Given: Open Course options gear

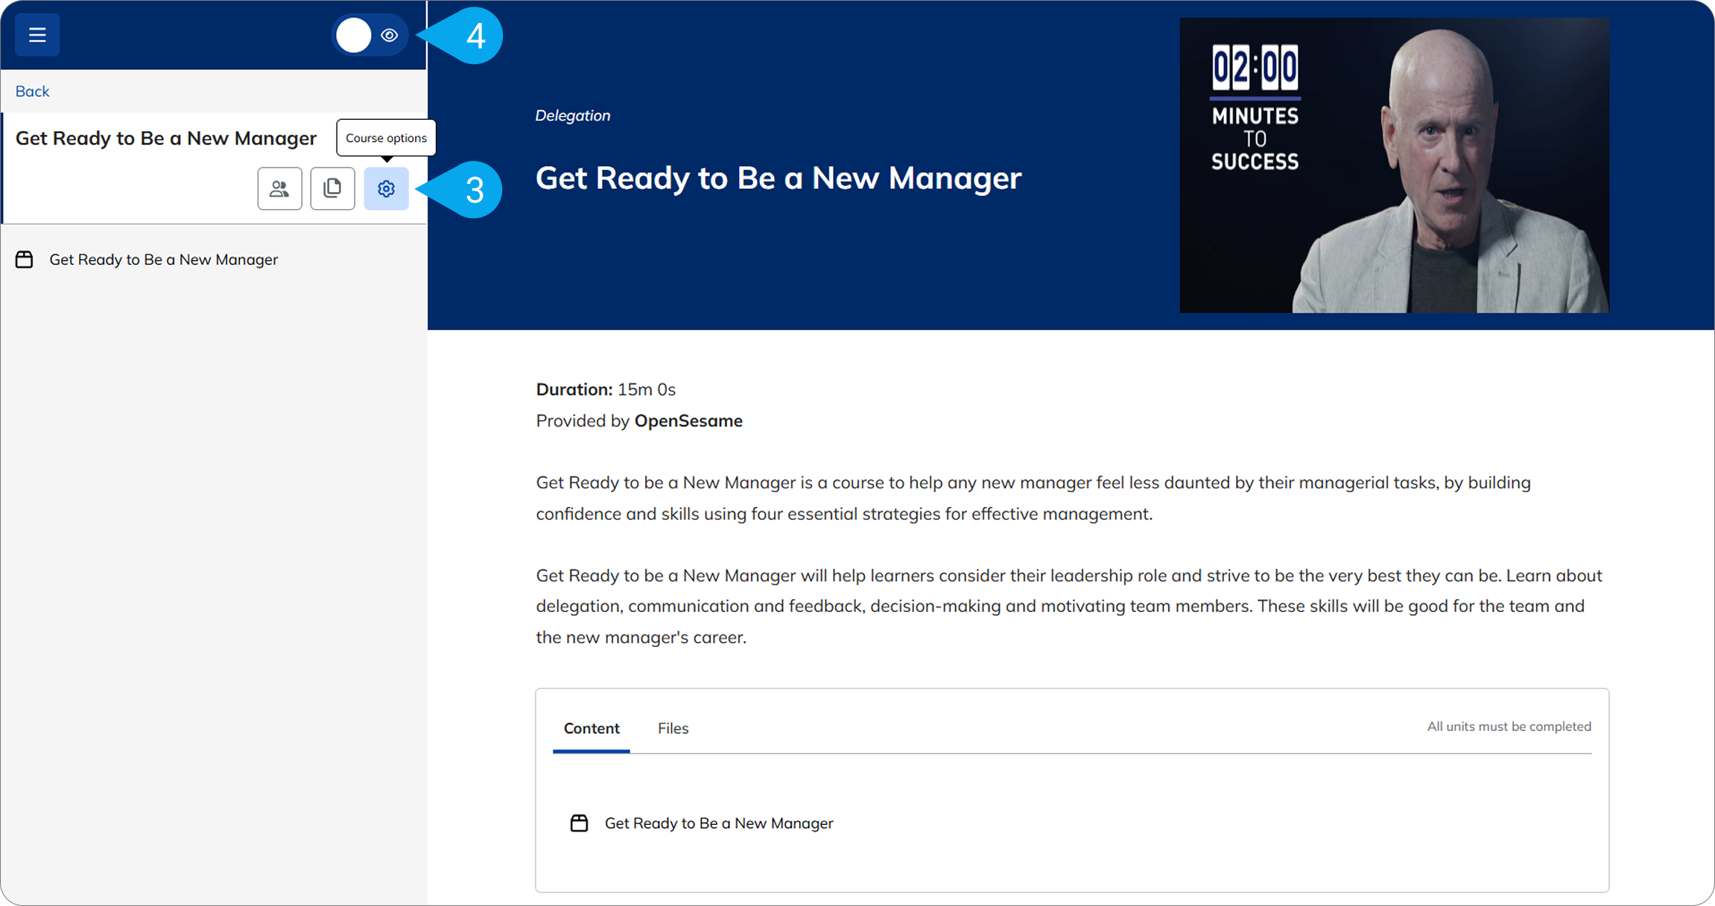Looking at the screenshot, I should [386, 188].
